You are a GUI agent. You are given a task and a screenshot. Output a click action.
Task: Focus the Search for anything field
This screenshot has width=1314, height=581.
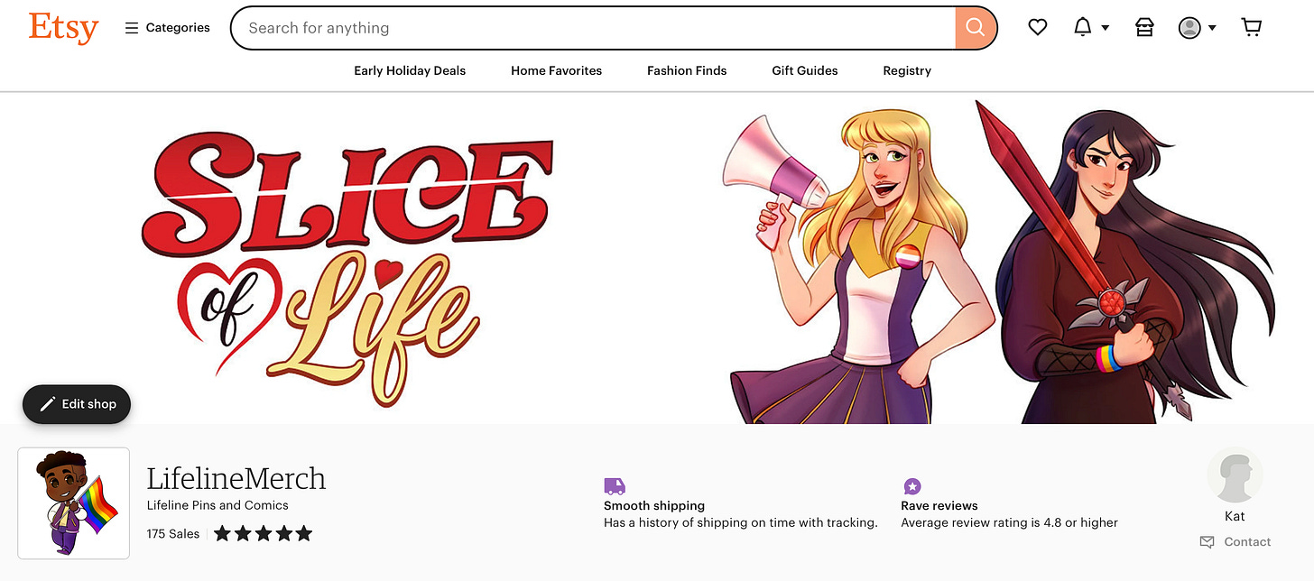click(593, 28)
